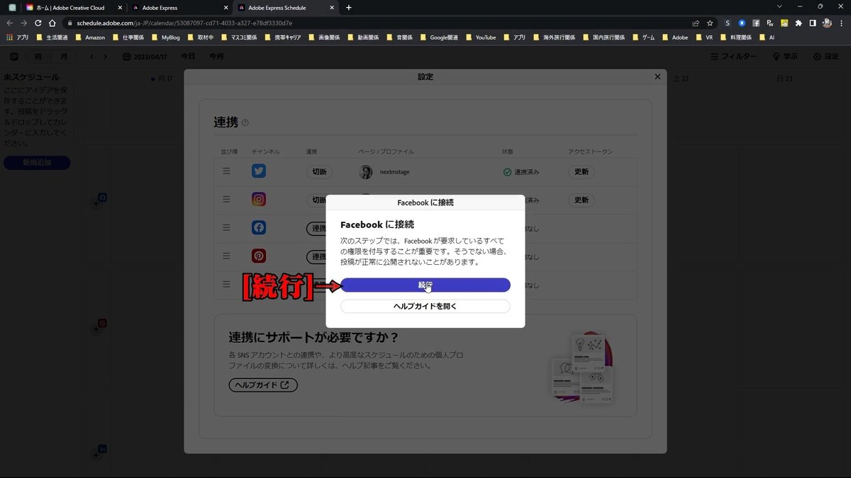The width and height of the screenshot is (851, 478).
Task: Click the reorder handle in Instagram row
Action: pos(226,200)
